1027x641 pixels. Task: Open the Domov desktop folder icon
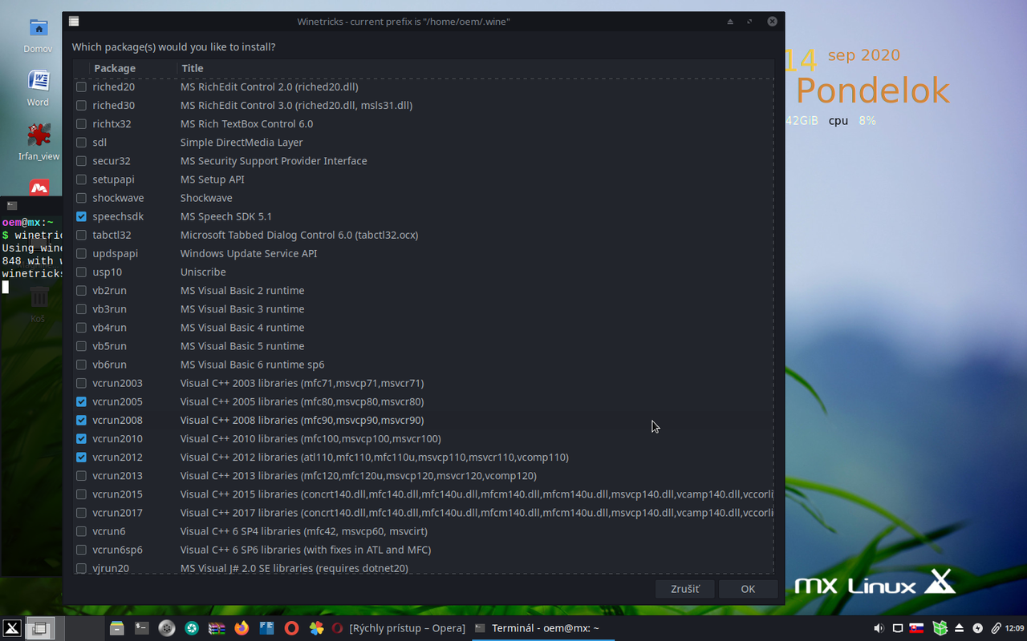tap(38, 36)
